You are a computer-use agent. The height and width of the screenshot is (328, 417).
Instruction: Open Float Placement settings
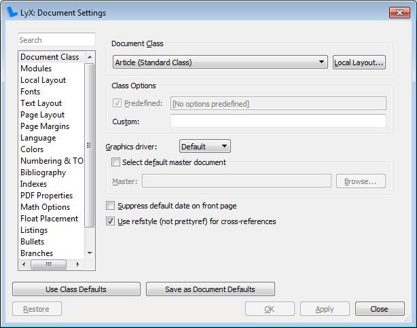(52, 219)
